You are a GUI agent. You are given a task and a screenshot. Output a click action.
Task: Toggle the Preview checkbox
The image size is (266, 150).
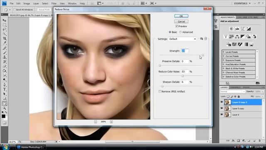point(177,26)
